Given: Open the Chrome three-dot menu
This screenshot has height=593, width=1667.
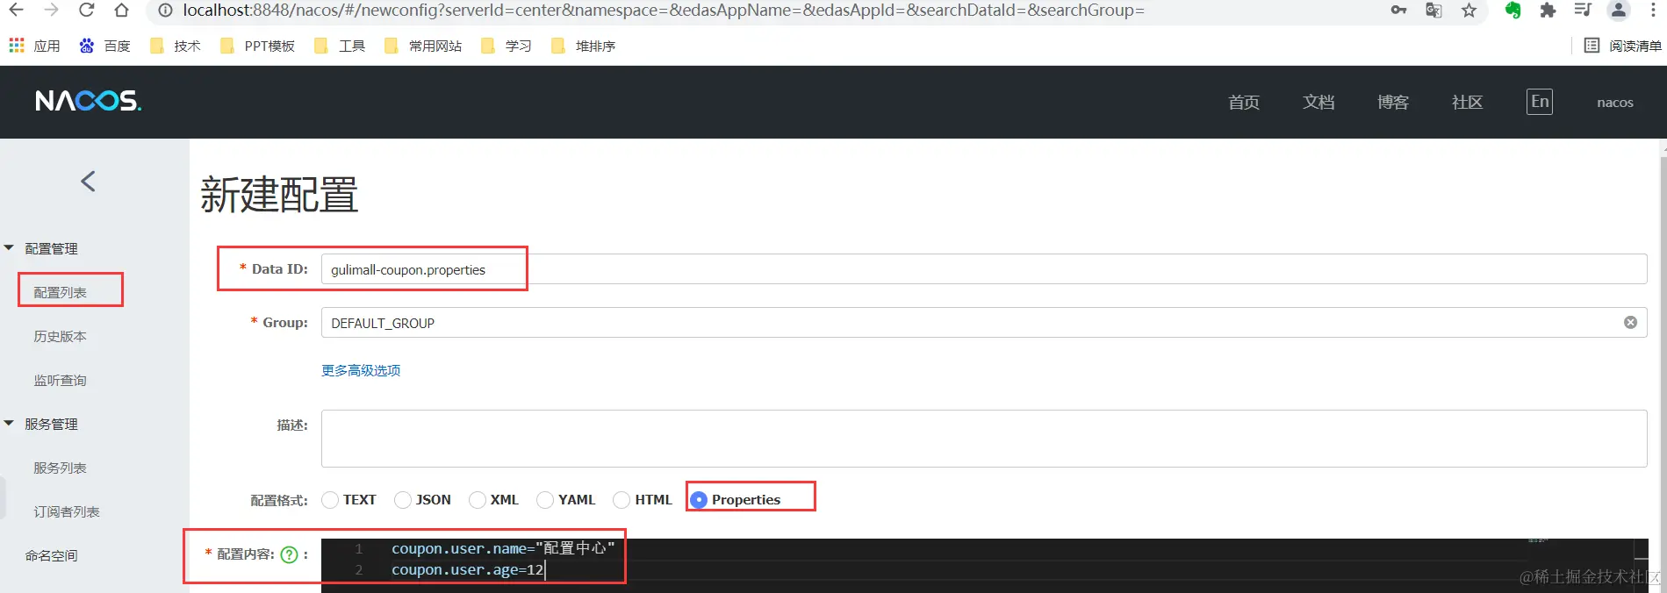Looking at the screenshot, I should pos(1653,11).
